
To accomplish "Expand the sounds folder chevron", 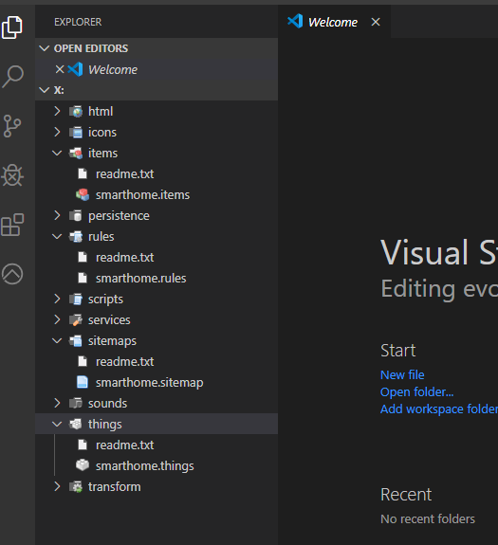I will point(57,403).
